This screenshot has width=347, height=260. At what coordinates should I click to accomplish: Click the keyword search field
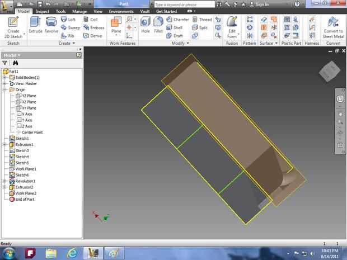click(x=184, y=4)
